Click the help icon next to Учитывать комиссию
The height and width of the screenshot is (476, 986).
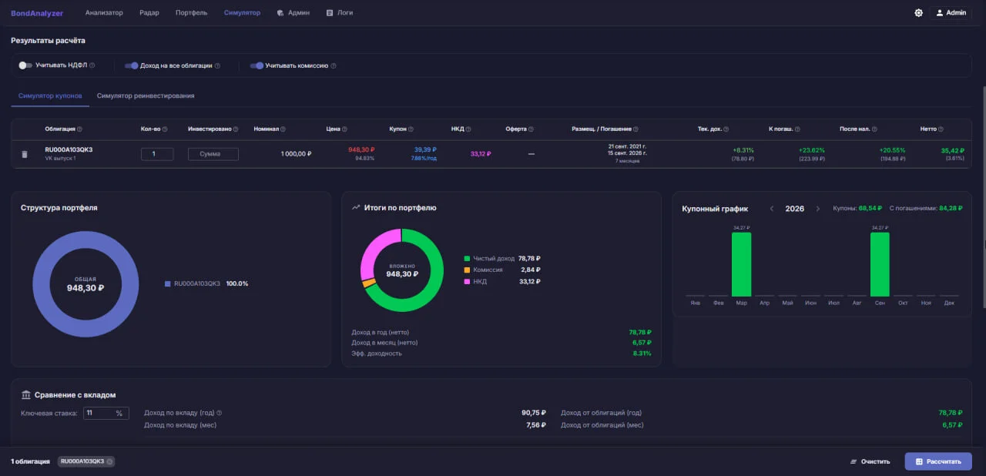pyautogui.click(x=333, y=65)
